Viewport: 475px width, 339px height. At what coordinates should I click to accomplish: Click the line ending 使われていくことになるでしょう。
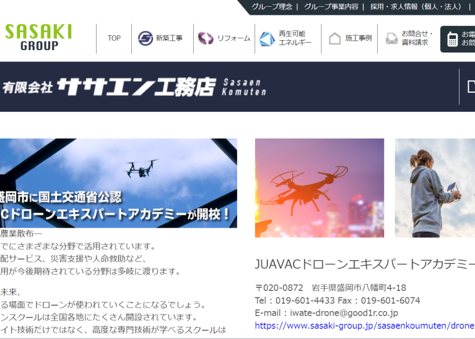(103, 304)
